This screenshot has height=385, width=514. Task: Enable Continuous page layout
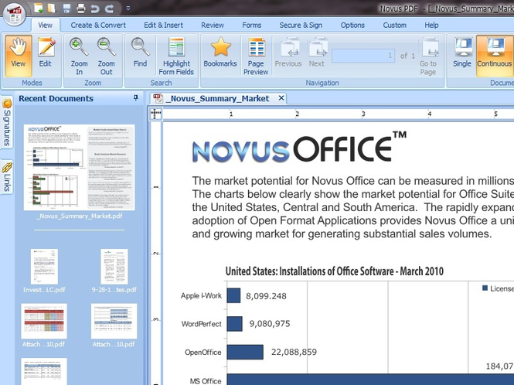[x=495, y=56]
